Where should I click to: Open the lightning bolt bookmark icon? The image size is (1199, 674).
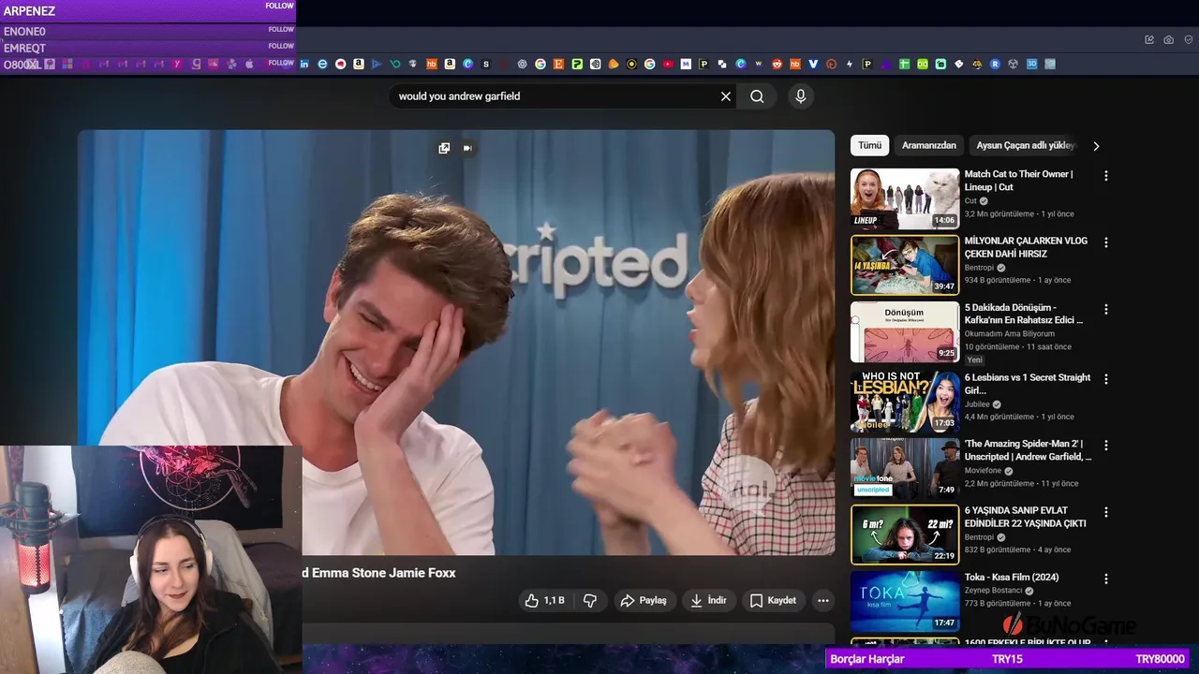[x=850, y=64]
